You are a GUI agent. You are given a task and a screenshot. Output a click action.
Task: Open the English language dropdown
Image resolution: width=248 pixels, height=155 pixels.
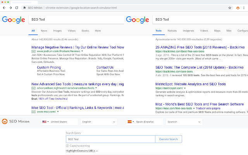click(x=99, y=122)
